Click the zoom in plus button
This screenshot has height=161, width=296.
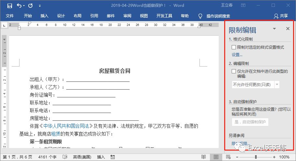(x=274, y=157)
